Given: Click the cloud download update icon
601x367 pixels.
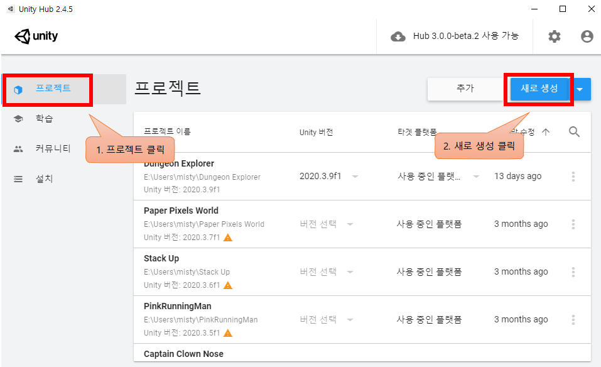Looking at the screenshot, I should (x=398, y=37).
